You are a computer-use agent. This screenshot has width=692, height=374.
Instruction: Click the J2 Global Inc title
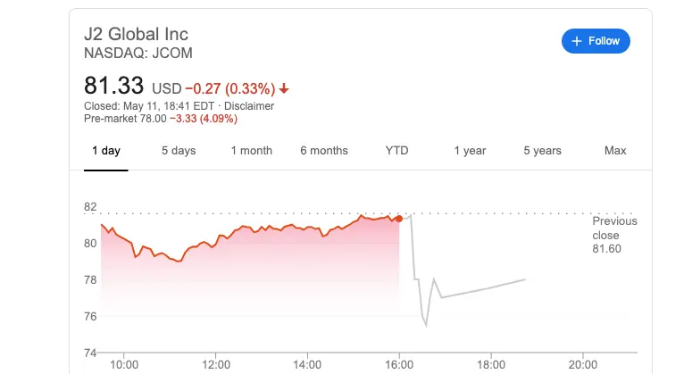(x=136, y=34)
